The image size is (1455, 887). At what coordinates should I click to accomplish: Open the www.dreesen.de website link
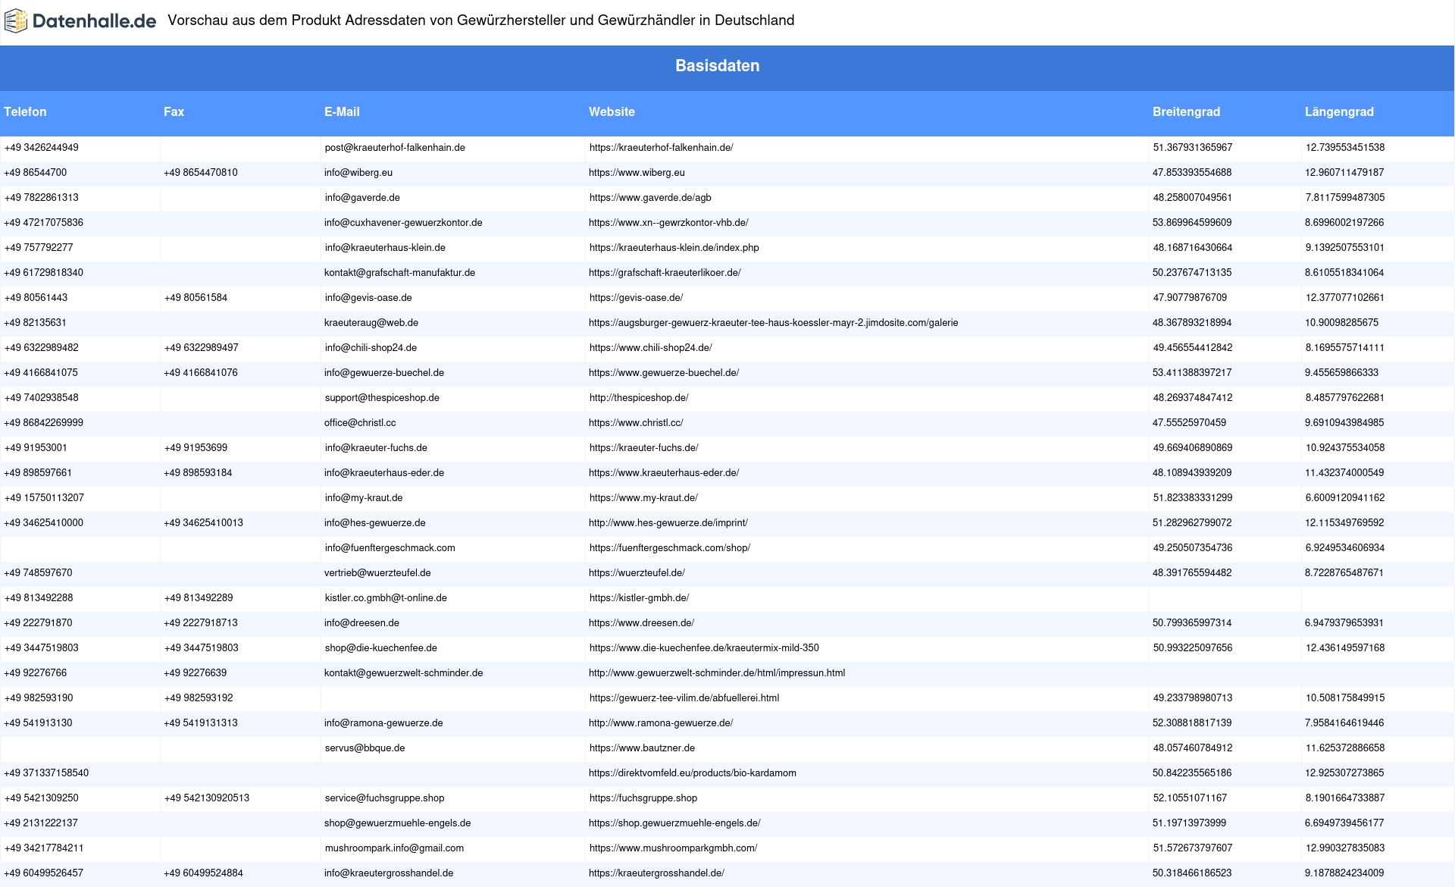point(641,623)
